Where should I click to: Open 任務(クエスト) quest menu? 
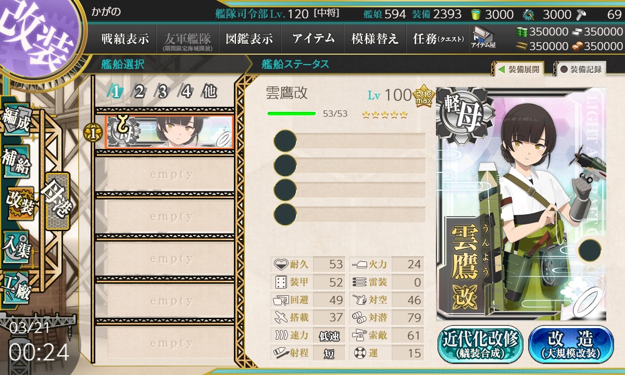pos(438,39)
